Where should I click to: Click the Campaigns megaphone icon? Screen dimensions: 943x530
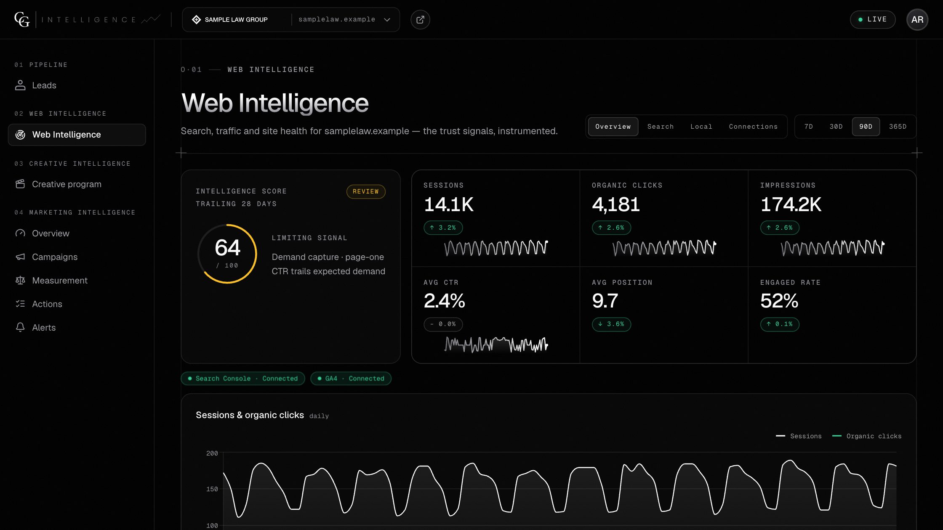coord(20,257)
